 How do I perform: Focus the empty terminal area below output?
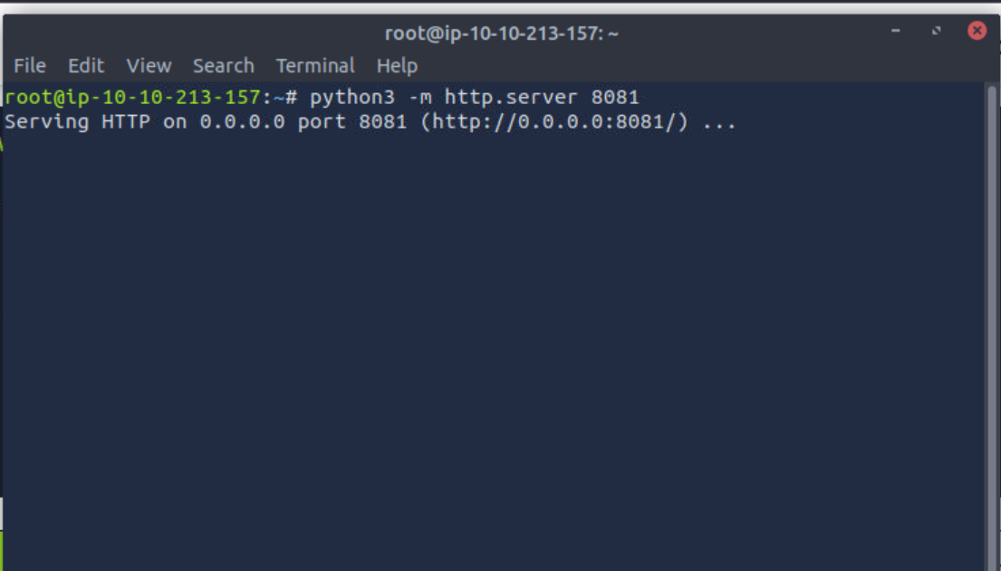(489, 344)
